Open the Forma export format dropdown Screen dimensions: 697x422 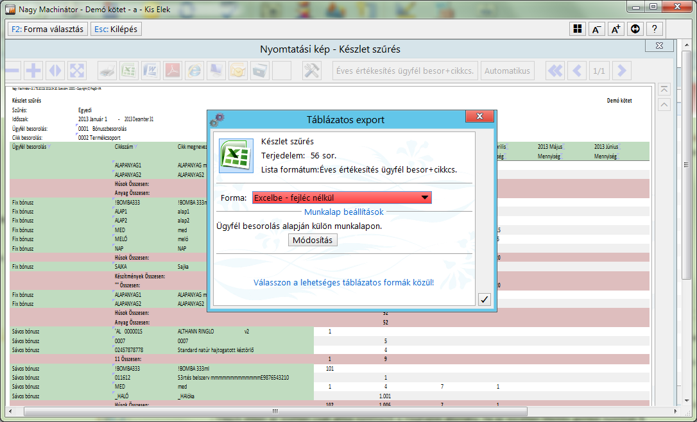[424, 198]
